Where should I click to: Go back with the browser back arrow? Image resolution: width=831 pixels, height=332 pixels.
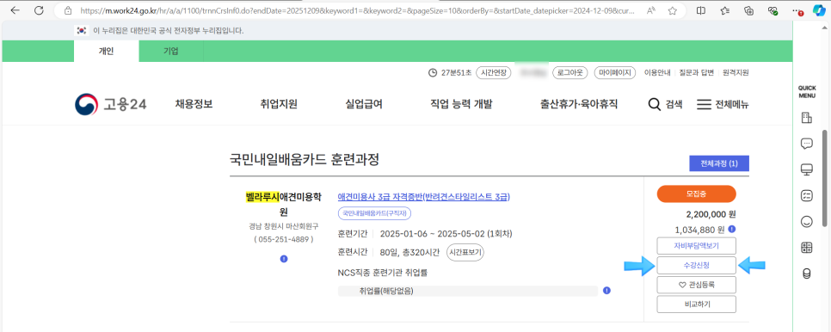coord(15,10)
